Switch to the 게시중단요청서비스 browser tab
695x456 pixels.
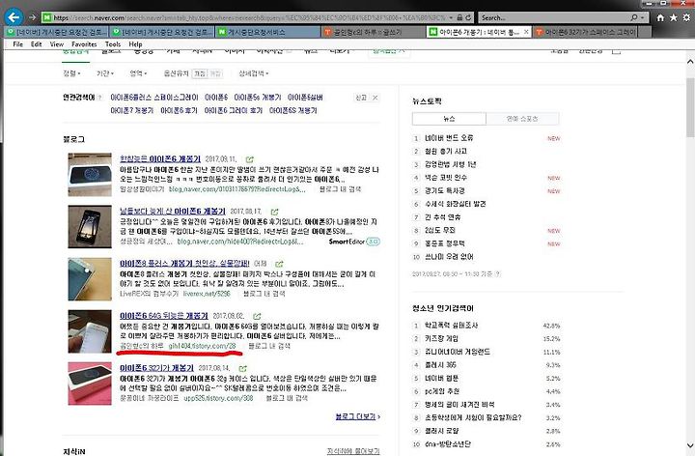[267, 32]
